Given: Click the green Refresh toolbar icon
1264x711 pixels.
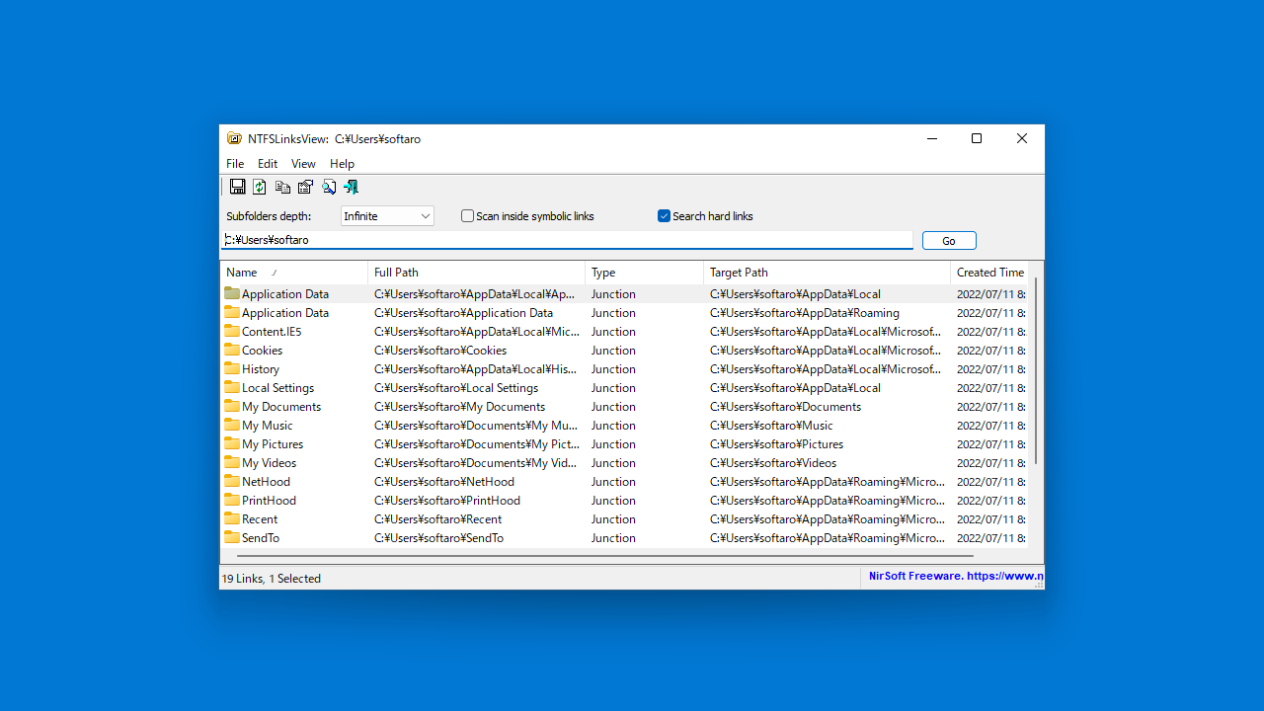Looking at the screenshot, I should tap(260, 187).
